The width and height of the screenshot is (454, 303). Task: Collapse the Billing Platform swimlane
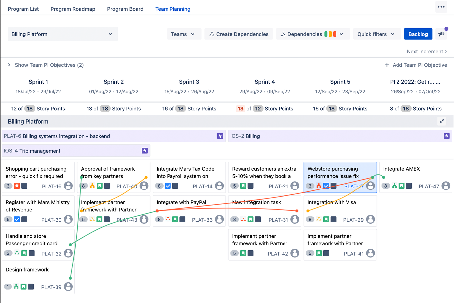[x=442, y=121]
